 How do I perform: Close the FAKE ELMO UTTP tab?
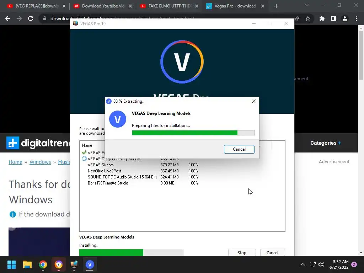coord(197,6)
